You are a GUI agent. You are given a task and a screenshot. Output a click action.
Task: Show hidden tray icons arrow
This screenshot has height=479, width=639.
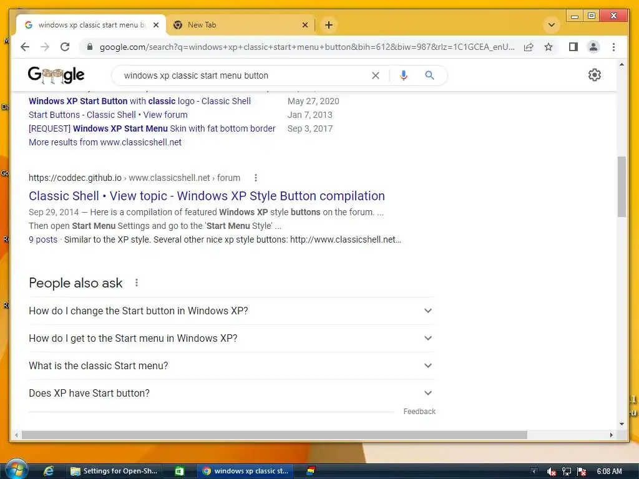click(534, 472)
